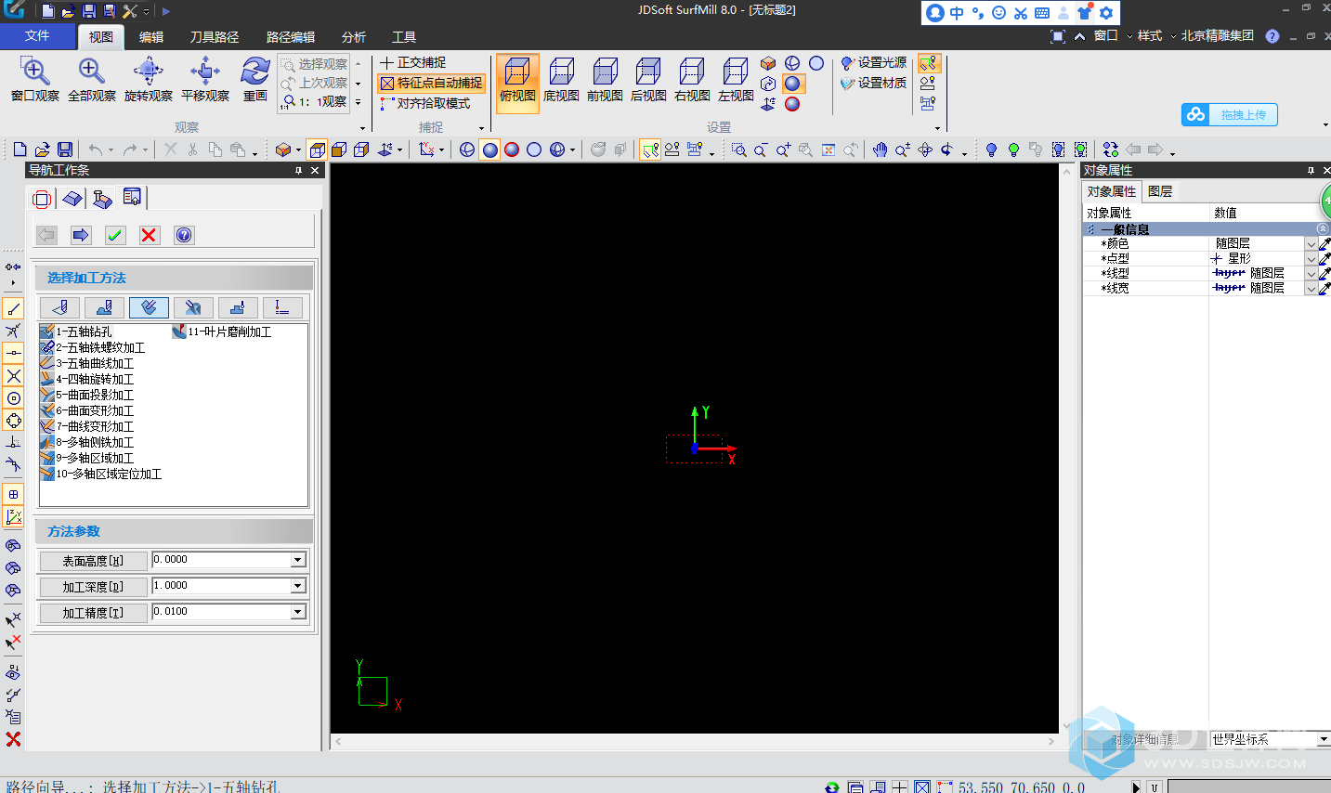The height and width of the screenshot is (793, 1331).
Task: Switch to 左视图 left view
Action: [736, 80]
